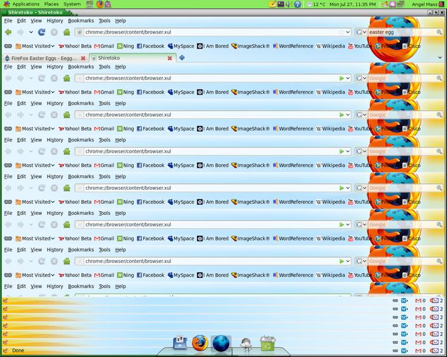447x357 pixels.
Task: Open the topmost address bar history dropdown arrow
Action: tap(348, 32)
